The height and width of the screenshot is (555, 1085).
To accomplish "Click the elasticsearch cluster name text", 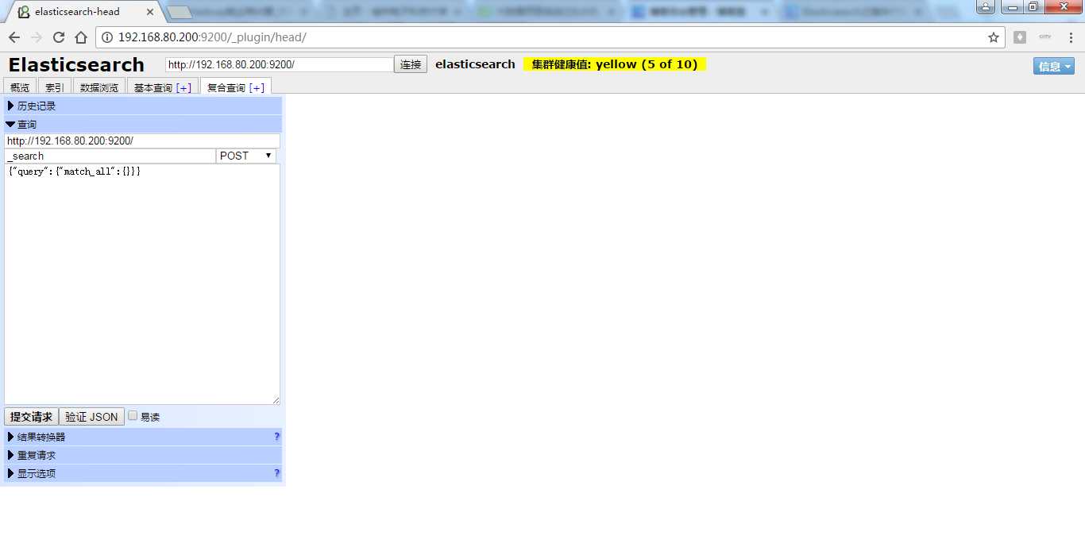I will click(x=475, y=64).
